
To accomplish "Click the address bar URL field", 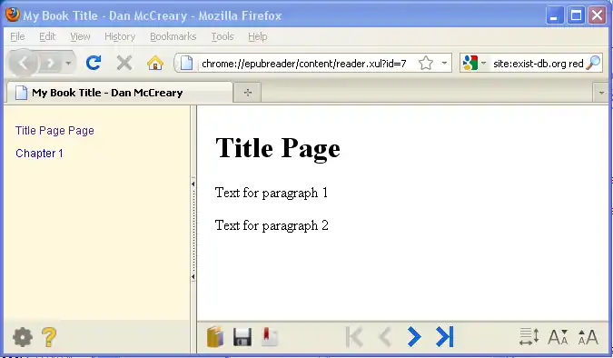I will pos(303,63).
